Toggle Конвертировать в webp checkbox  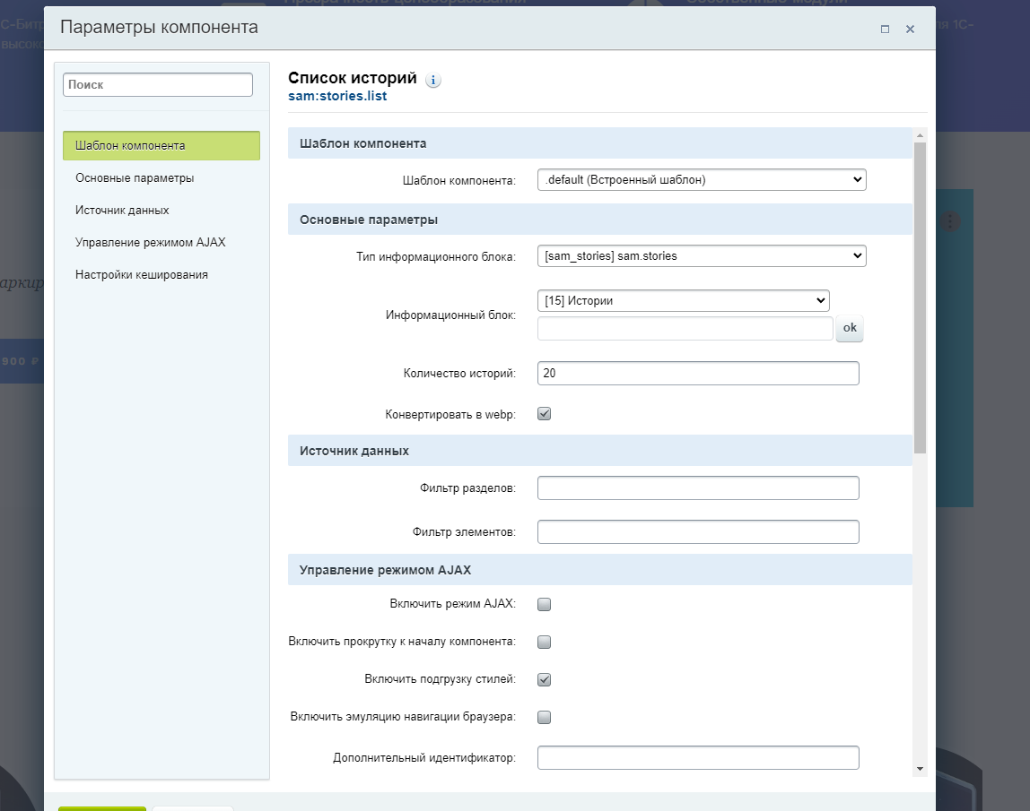(544, 414)
